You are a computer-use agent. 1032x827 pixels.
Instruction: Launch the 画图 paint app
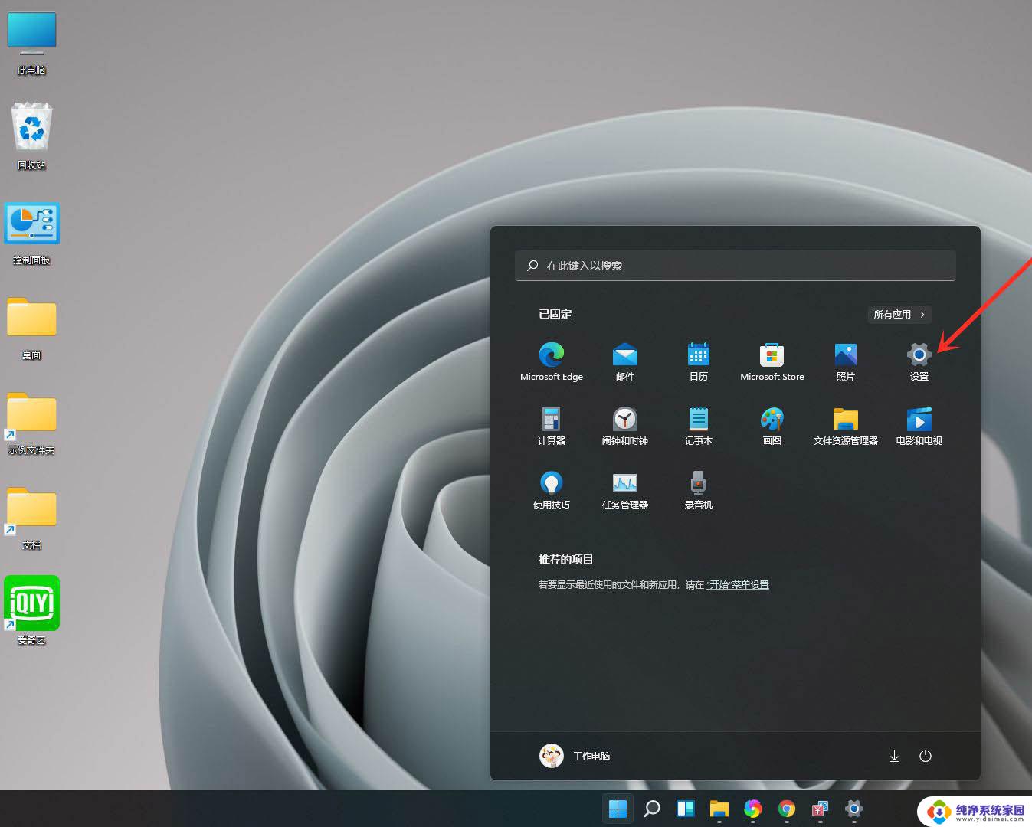(772, 426)
